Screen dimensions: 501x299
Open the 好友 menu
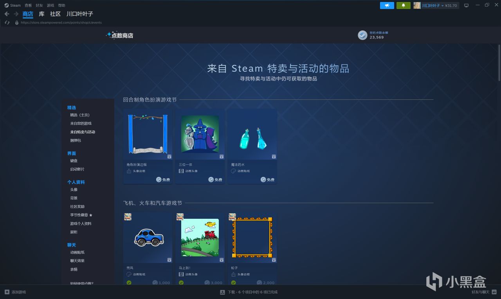point(39,5)
